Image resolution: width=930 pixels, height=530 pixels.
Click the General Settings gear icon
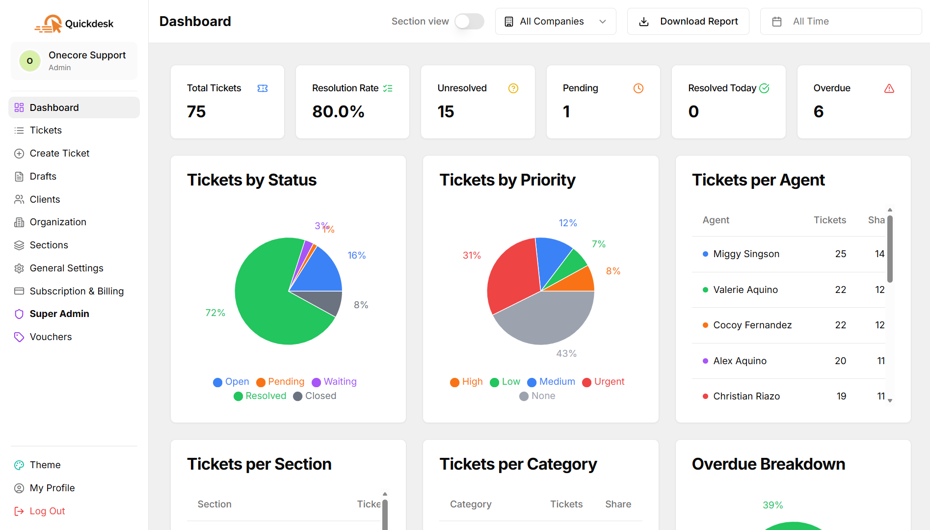click(x=19, y=268)
